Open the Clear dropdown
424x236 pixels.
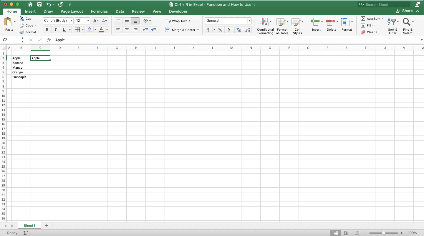pyautogui.click(x=369, y=32)
